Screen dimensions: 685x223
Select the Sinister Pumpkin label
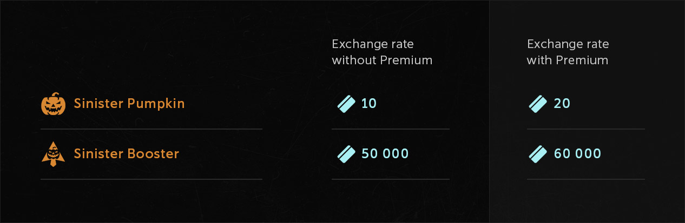point(129,103)
